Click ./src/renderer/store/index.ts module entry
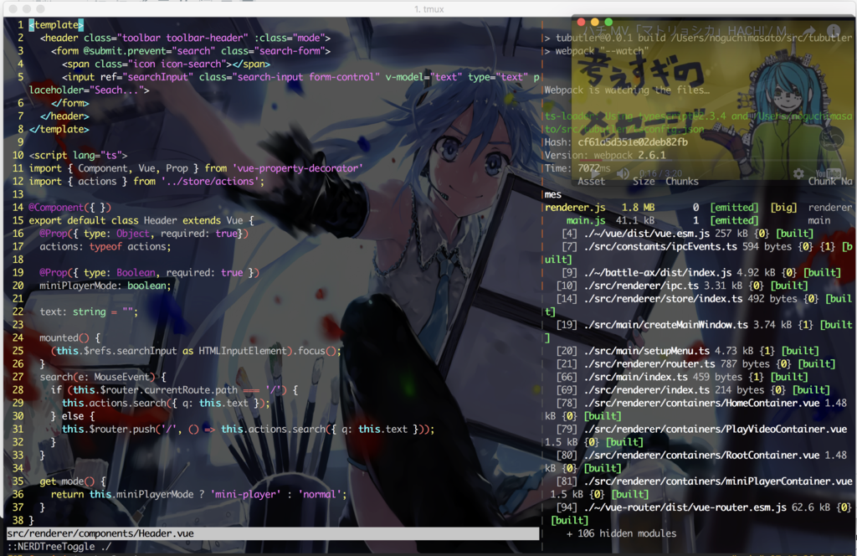857x556 pixels. tap(663, 299)
